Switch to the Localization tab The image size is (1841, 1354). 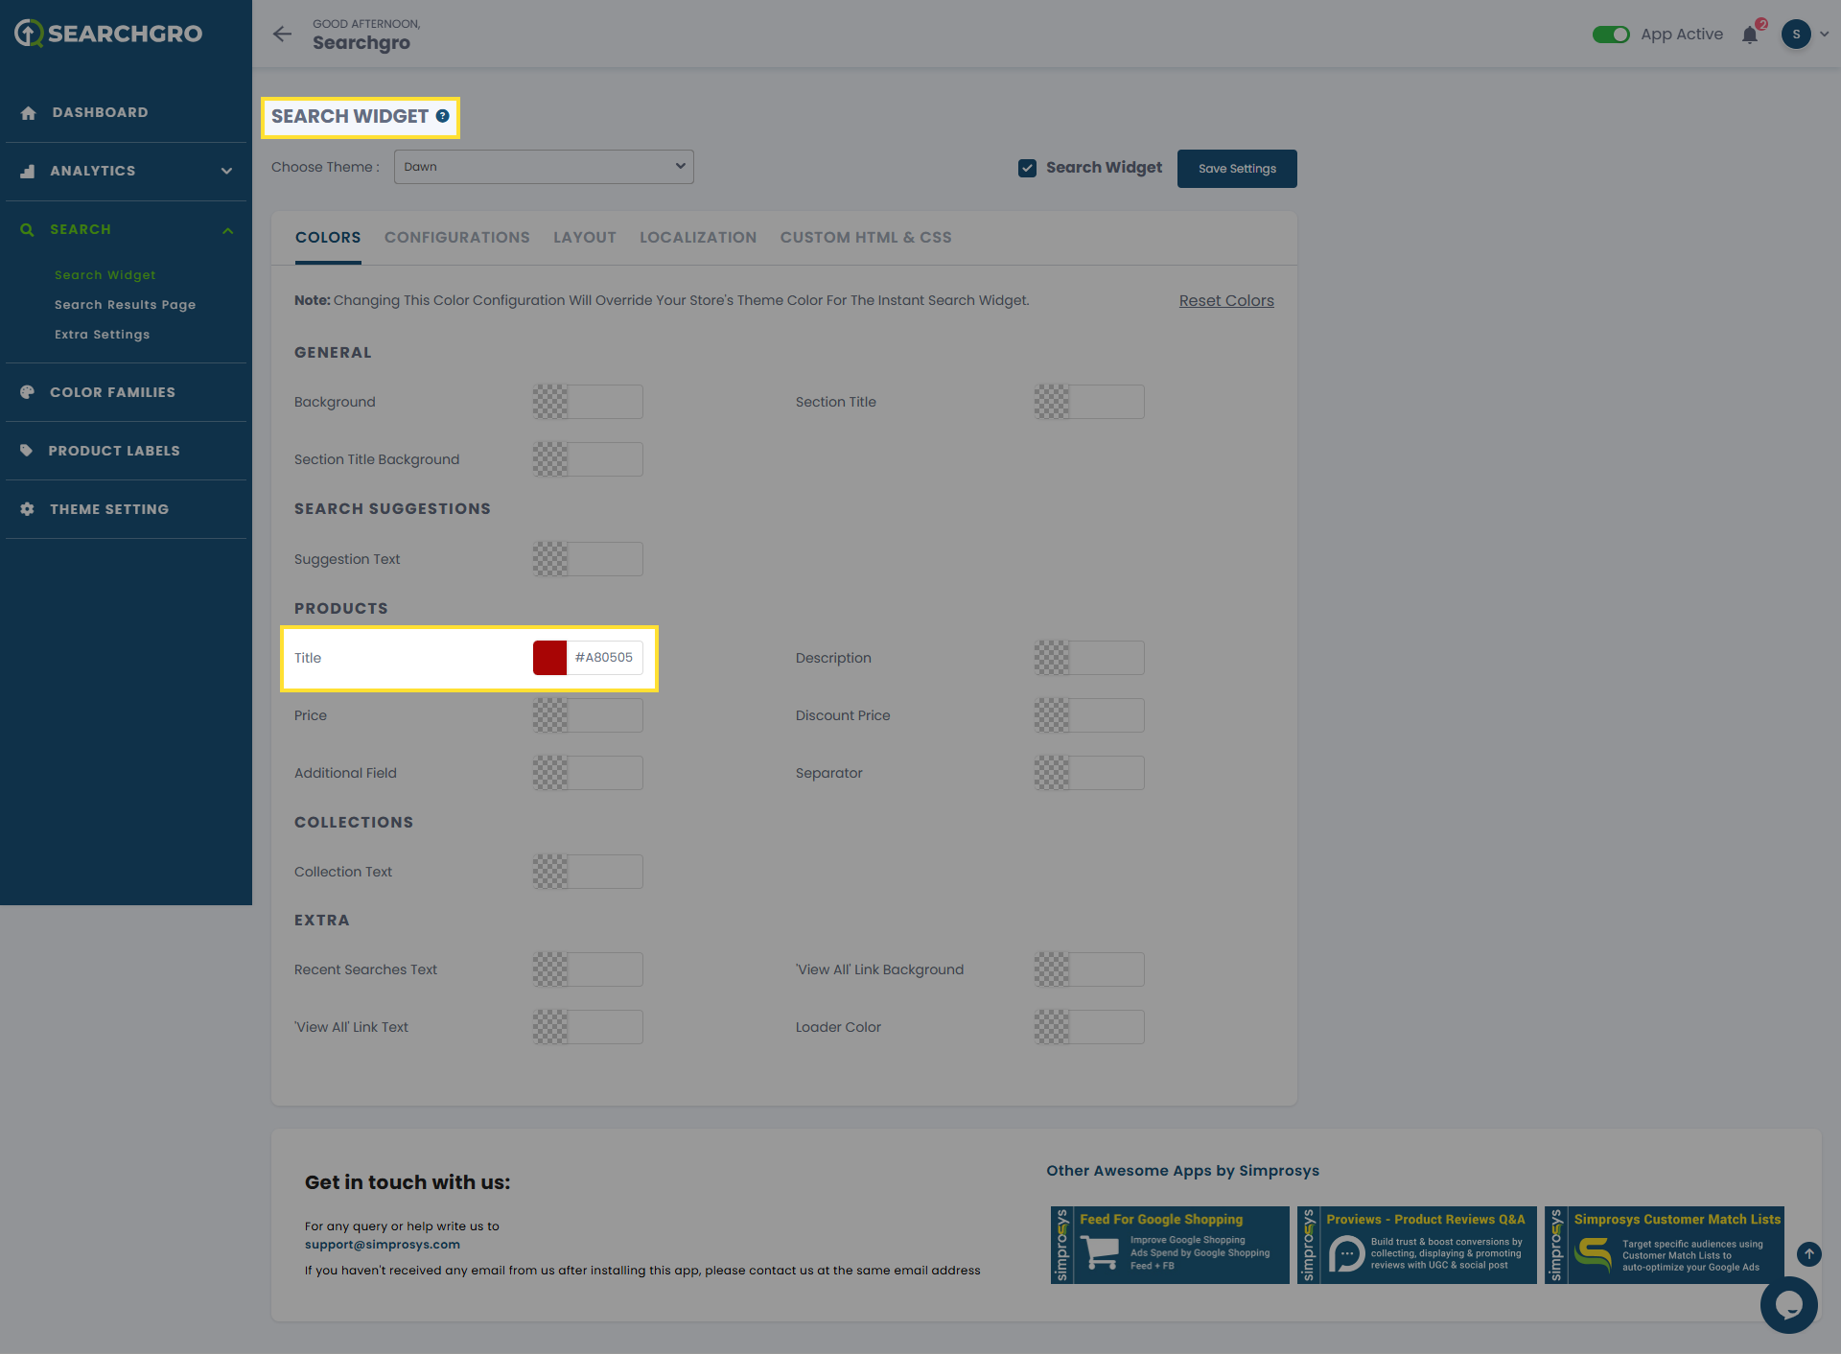pyautogui.click(x=697, y=238)
